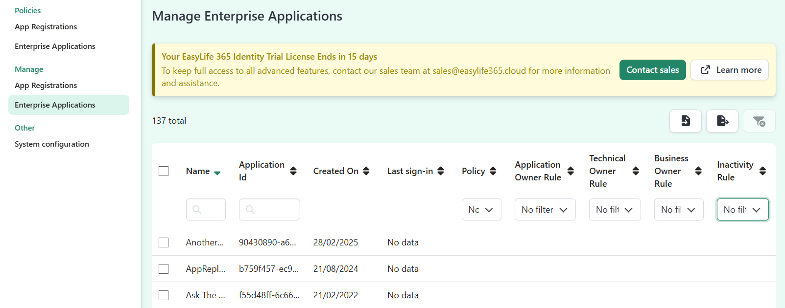785x308 pixels.
Task: Sort by Last sign-in column
Action: (x=441, y=171)
